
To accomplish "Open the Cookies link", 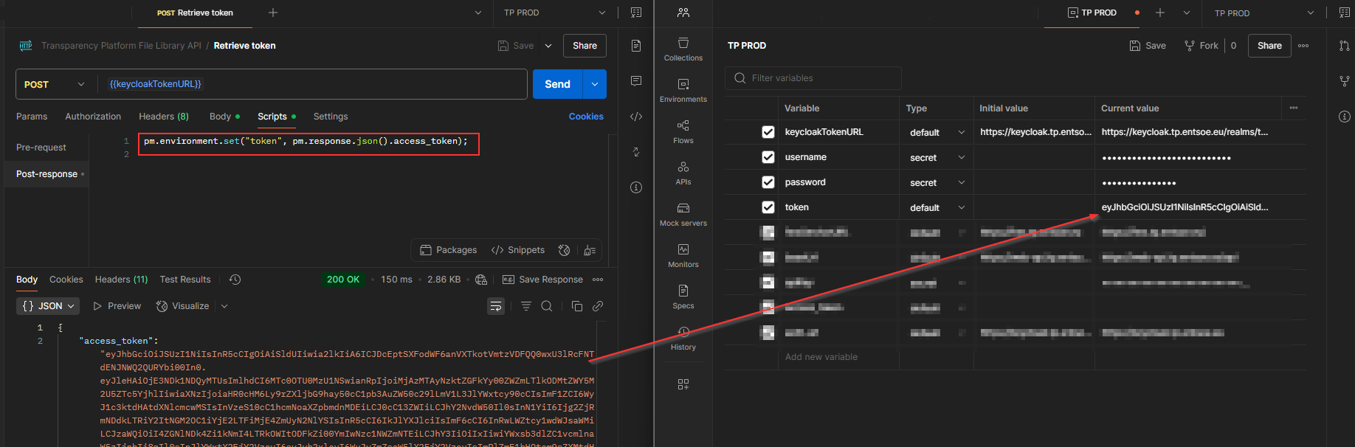I will pyautogui.click(x=586, y=117).
